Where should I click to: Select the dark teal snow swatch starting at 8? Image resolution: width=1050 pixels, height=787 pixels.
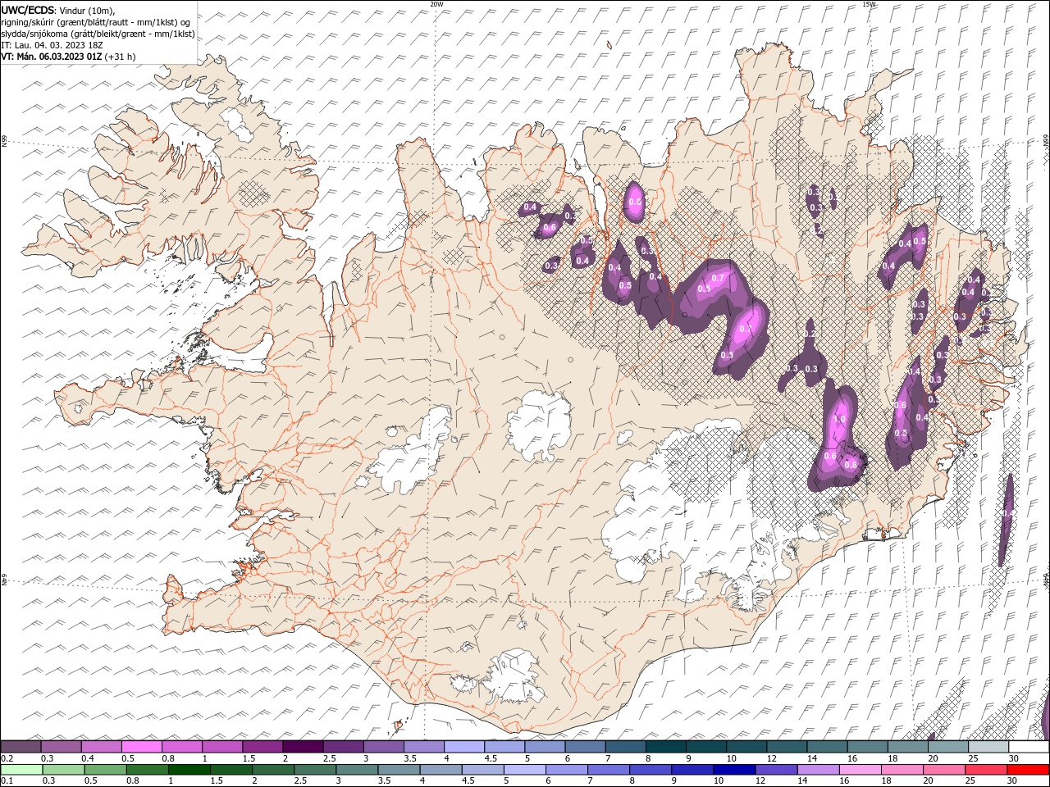pyautogui.click(x=664, y=747)
